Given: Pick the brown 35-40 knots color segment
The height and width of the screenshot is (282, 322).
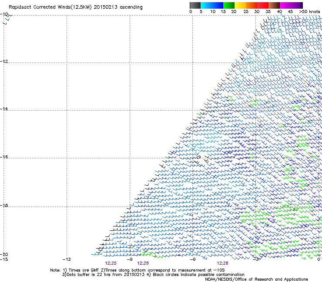Looking at the screenshot, I should (x=274, y=5).
